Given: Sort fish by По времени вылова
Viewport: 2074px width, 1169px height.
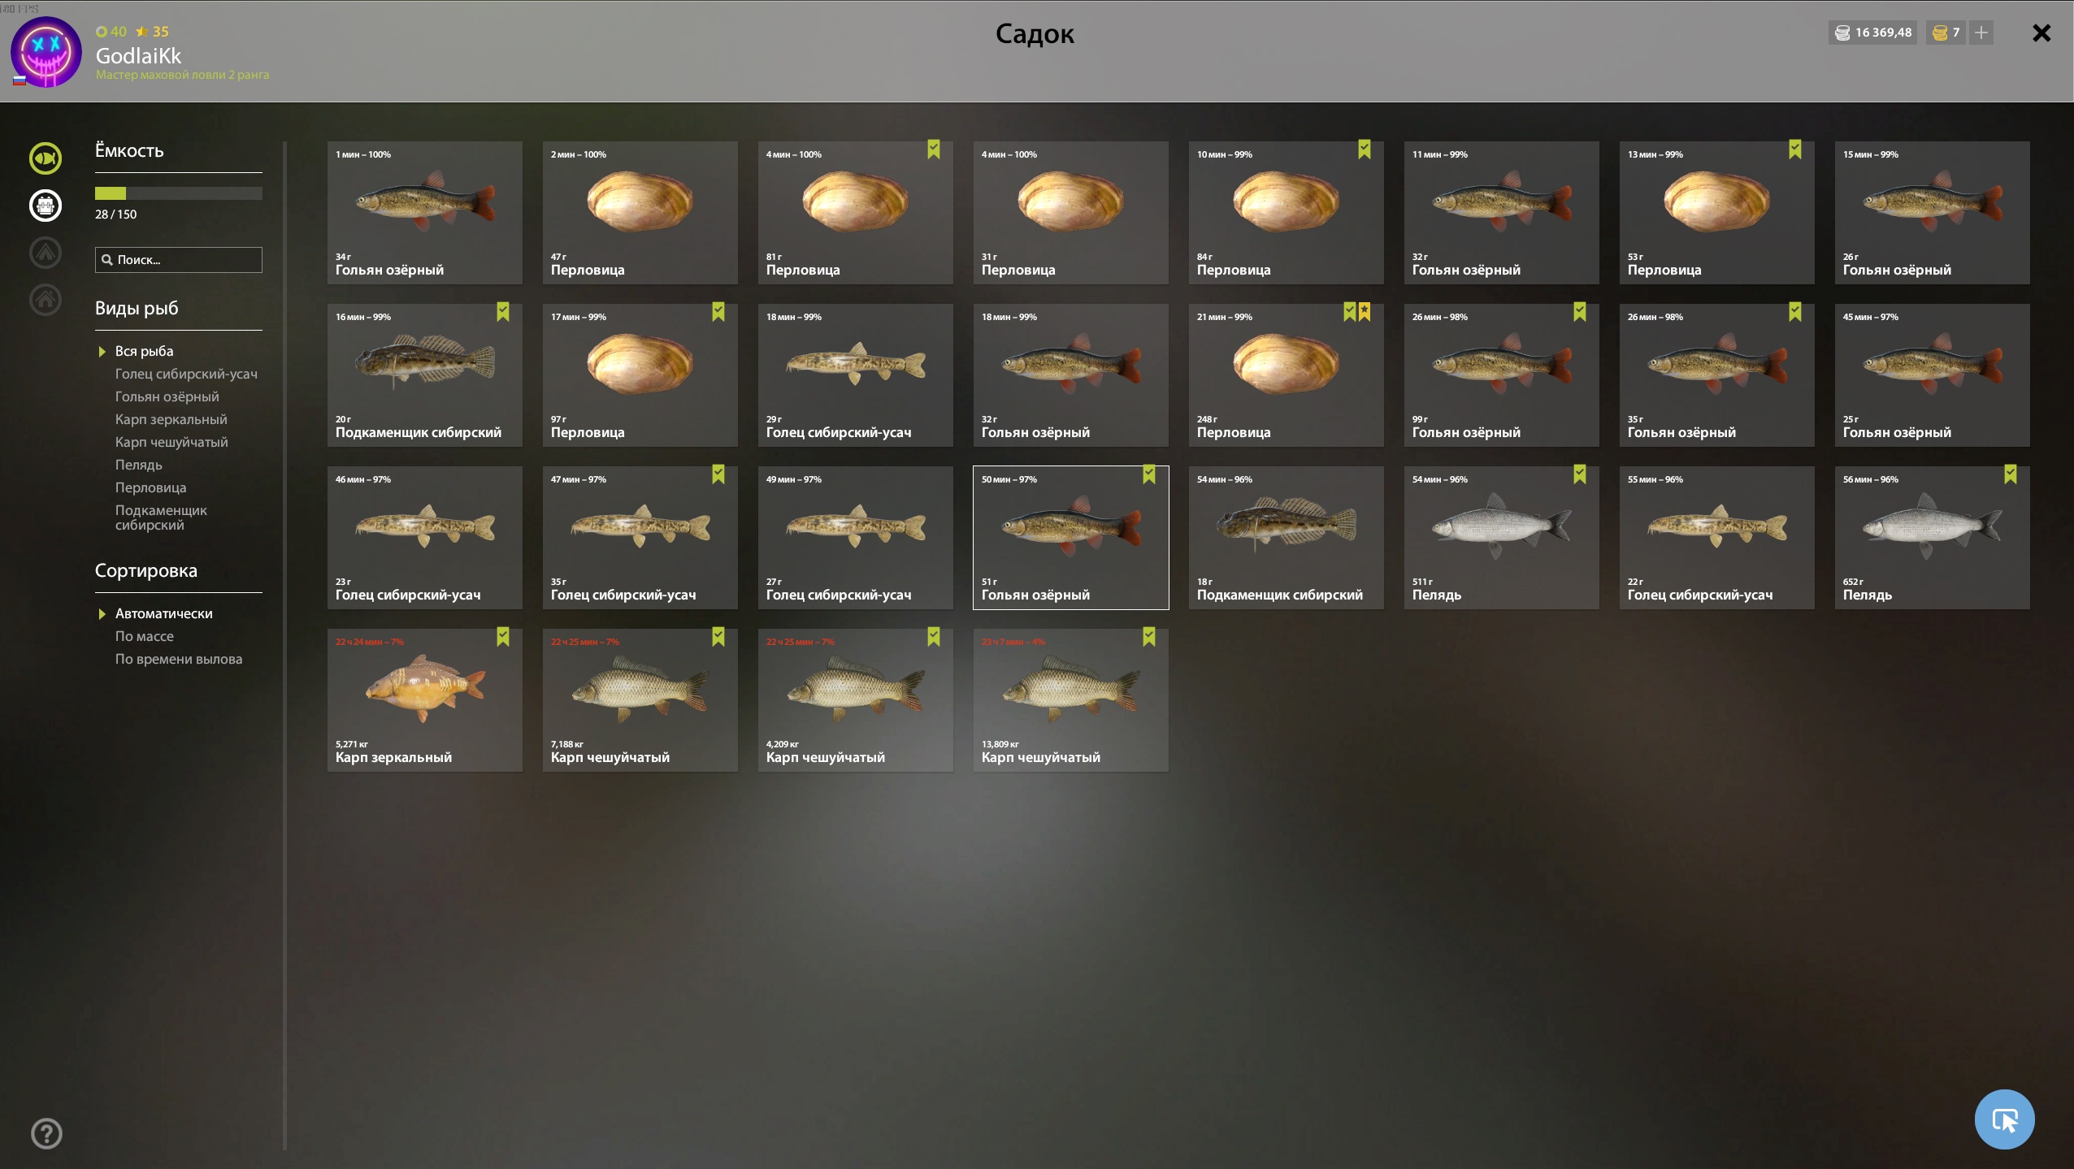Looking at the screenshot, I should coord(178,659).
